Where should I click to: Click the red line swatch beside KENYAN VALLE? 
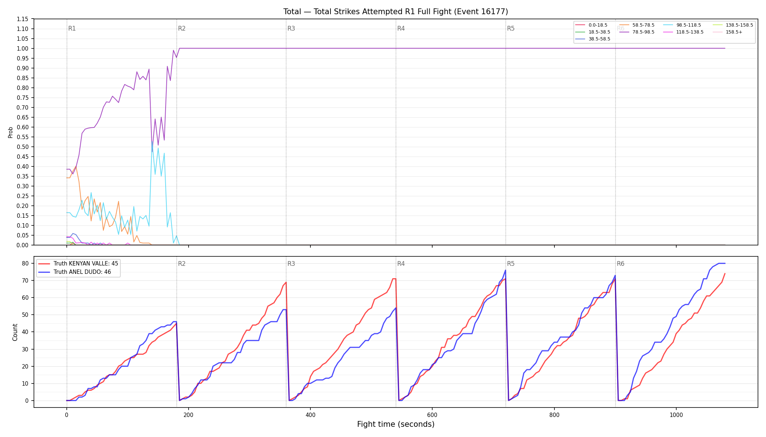(x=44, y=264)
